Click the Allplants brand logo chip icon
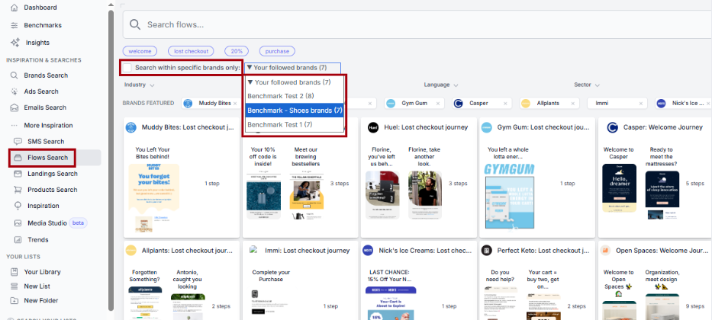The width and height of the screenshot is (712, 320). (x=525, y=104)
